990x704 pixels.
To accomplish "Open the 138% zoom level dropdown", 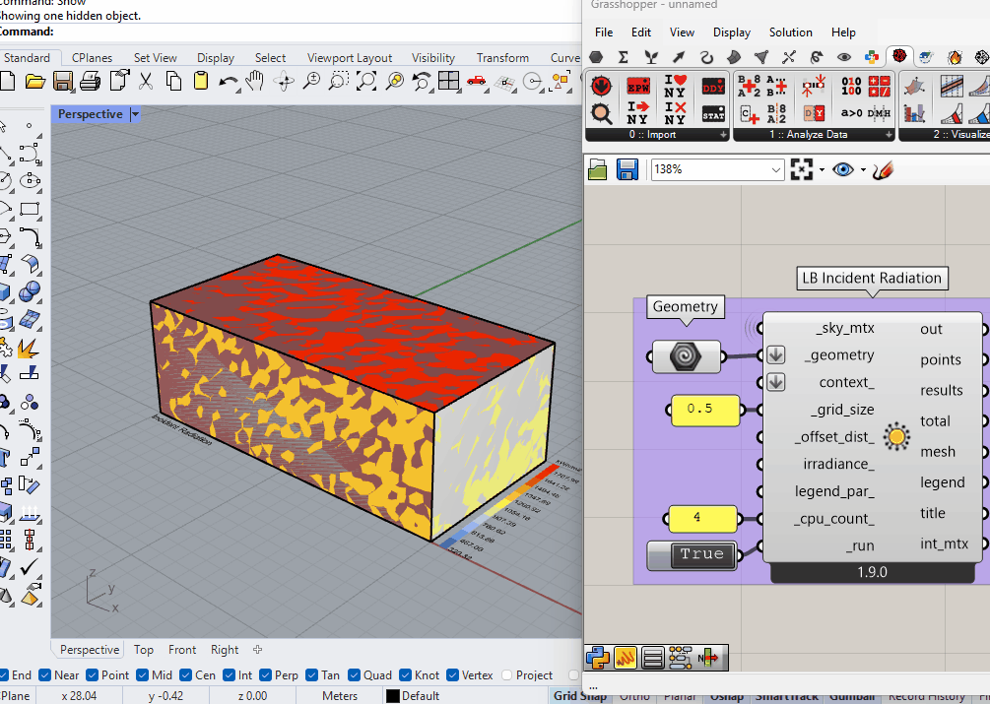I will pyautogui.click(x=775, y=169).
